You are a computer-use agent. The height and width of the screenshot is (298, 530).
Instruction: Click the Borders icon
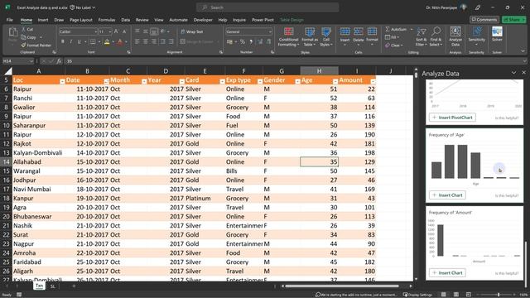tap(92, 42)
